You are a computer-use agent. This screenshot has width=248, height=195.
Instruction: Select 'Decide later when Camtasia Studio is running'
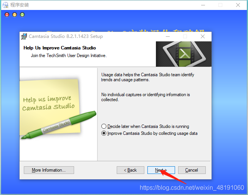(145, 126)
